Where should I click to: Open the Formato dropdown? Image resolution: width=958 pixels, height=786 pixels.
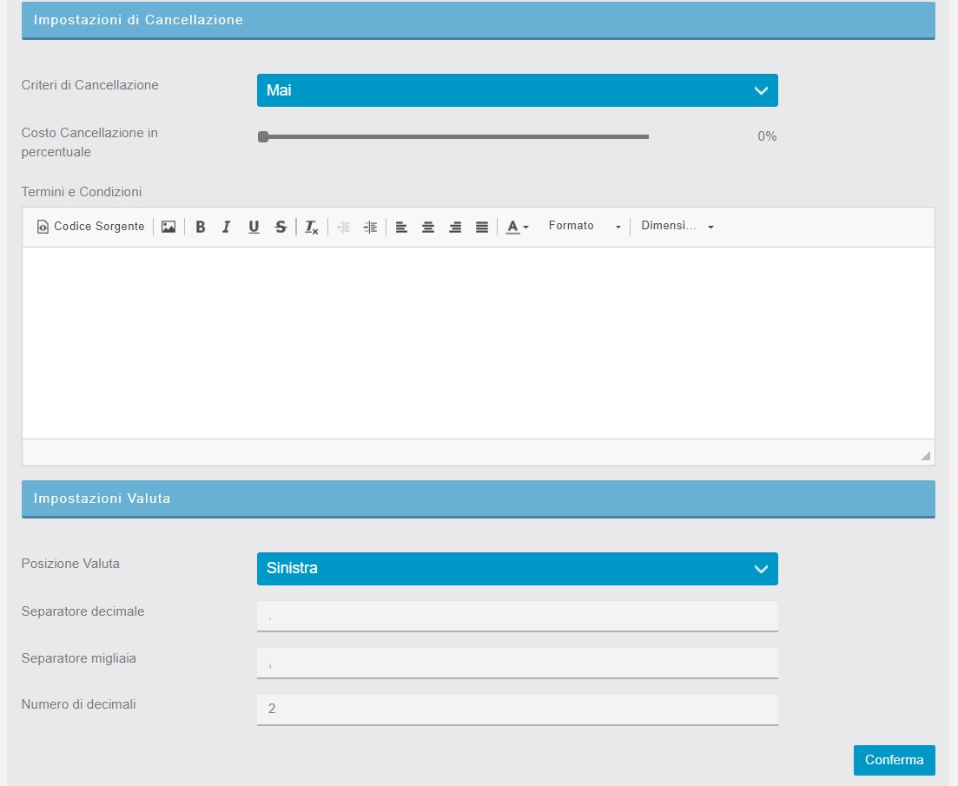pos(585,227)
